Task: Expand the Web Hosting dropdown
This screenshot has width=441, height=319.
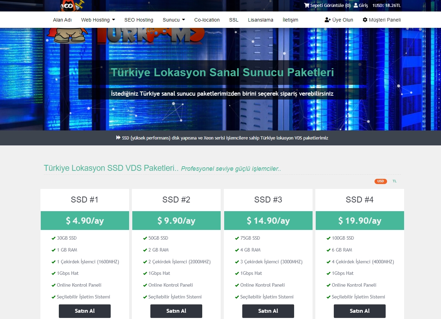Action: (98, 20)
